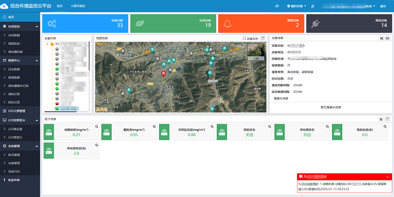The image size is (394, 197).
Task: Collapse the root folder in device tree
Action: (x=46, y=44)
